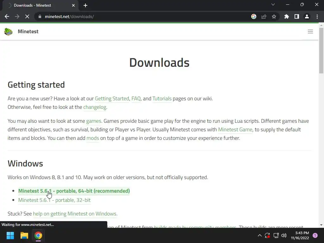
Task: Stop page loading with X button
Action: pos(27,16)
